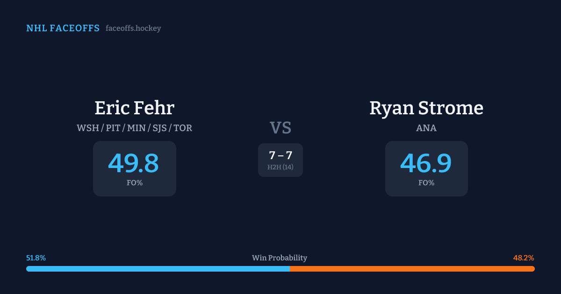Click the FO% label under 49.8
The height and width of the screenshot is (294, 561).
[x=134, y=183]
